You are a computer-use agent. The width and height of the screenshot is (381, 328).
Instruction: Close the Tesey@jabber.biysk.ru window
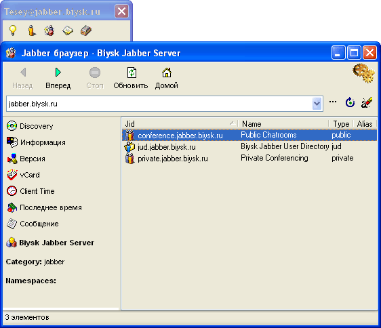(121, 11)
